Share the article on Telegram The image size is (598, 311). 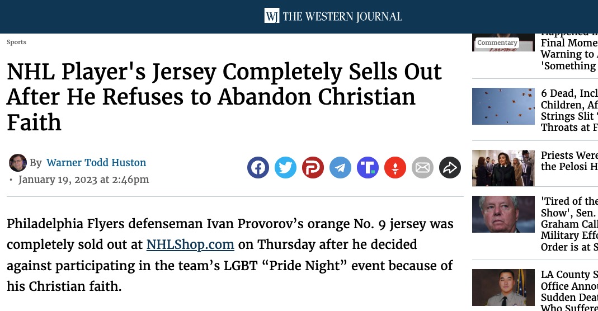tap(341, 167)
